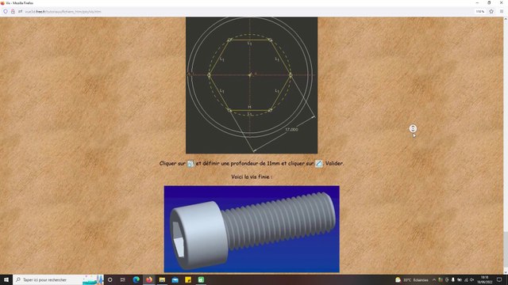
Task: Click the scrollbar down arrow
Action: click(506, 272)
